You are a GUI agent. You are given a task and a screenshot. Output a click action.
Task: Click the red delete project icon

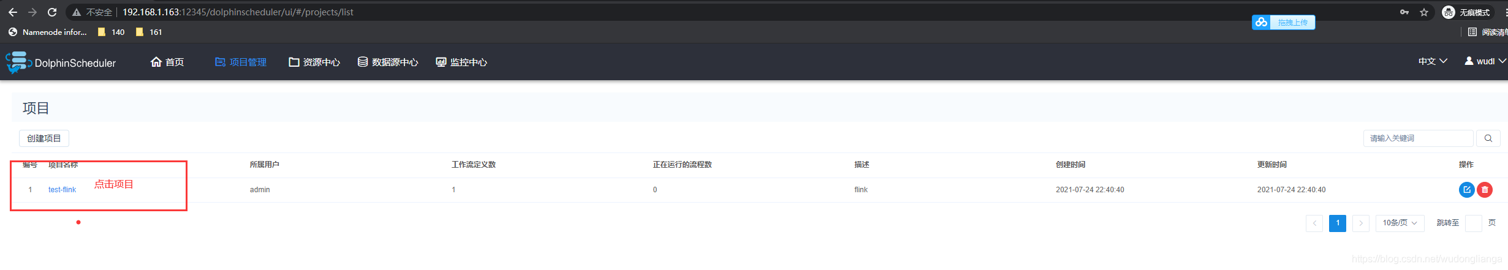[1484, 190]
